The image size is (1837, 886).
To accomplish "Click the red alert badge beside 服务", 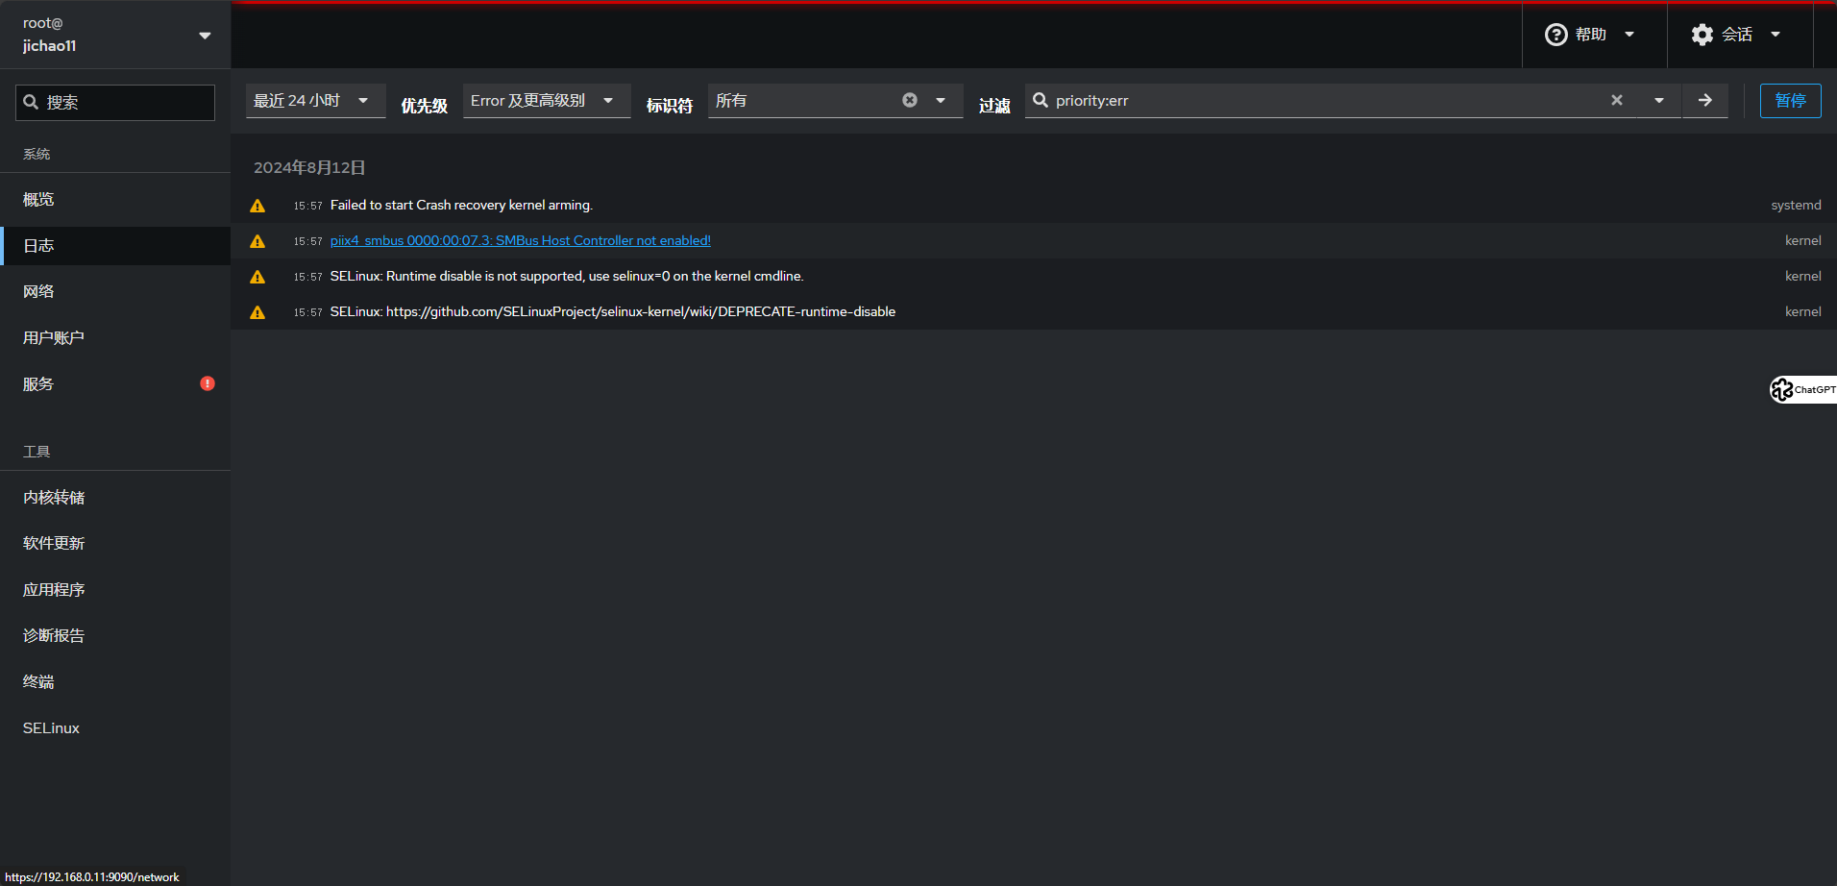I will point(208,383).
